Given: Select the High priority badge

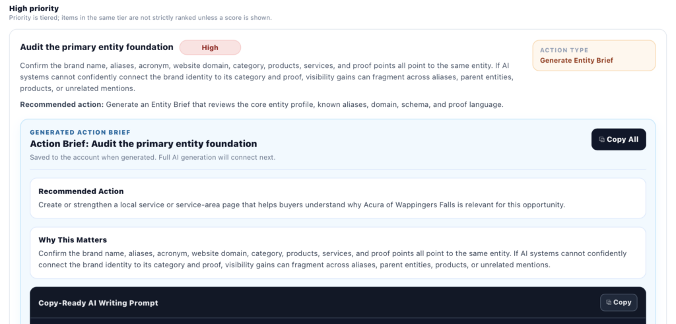Looking at the screenshot, I should coord(210,48).
